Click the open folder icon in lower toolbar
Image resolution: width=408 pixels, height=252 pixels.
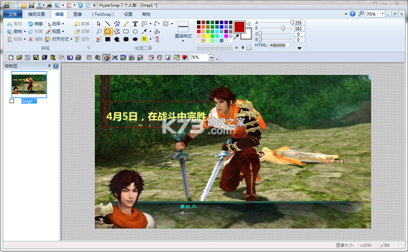pyautogui.click(x=19, y=58)
